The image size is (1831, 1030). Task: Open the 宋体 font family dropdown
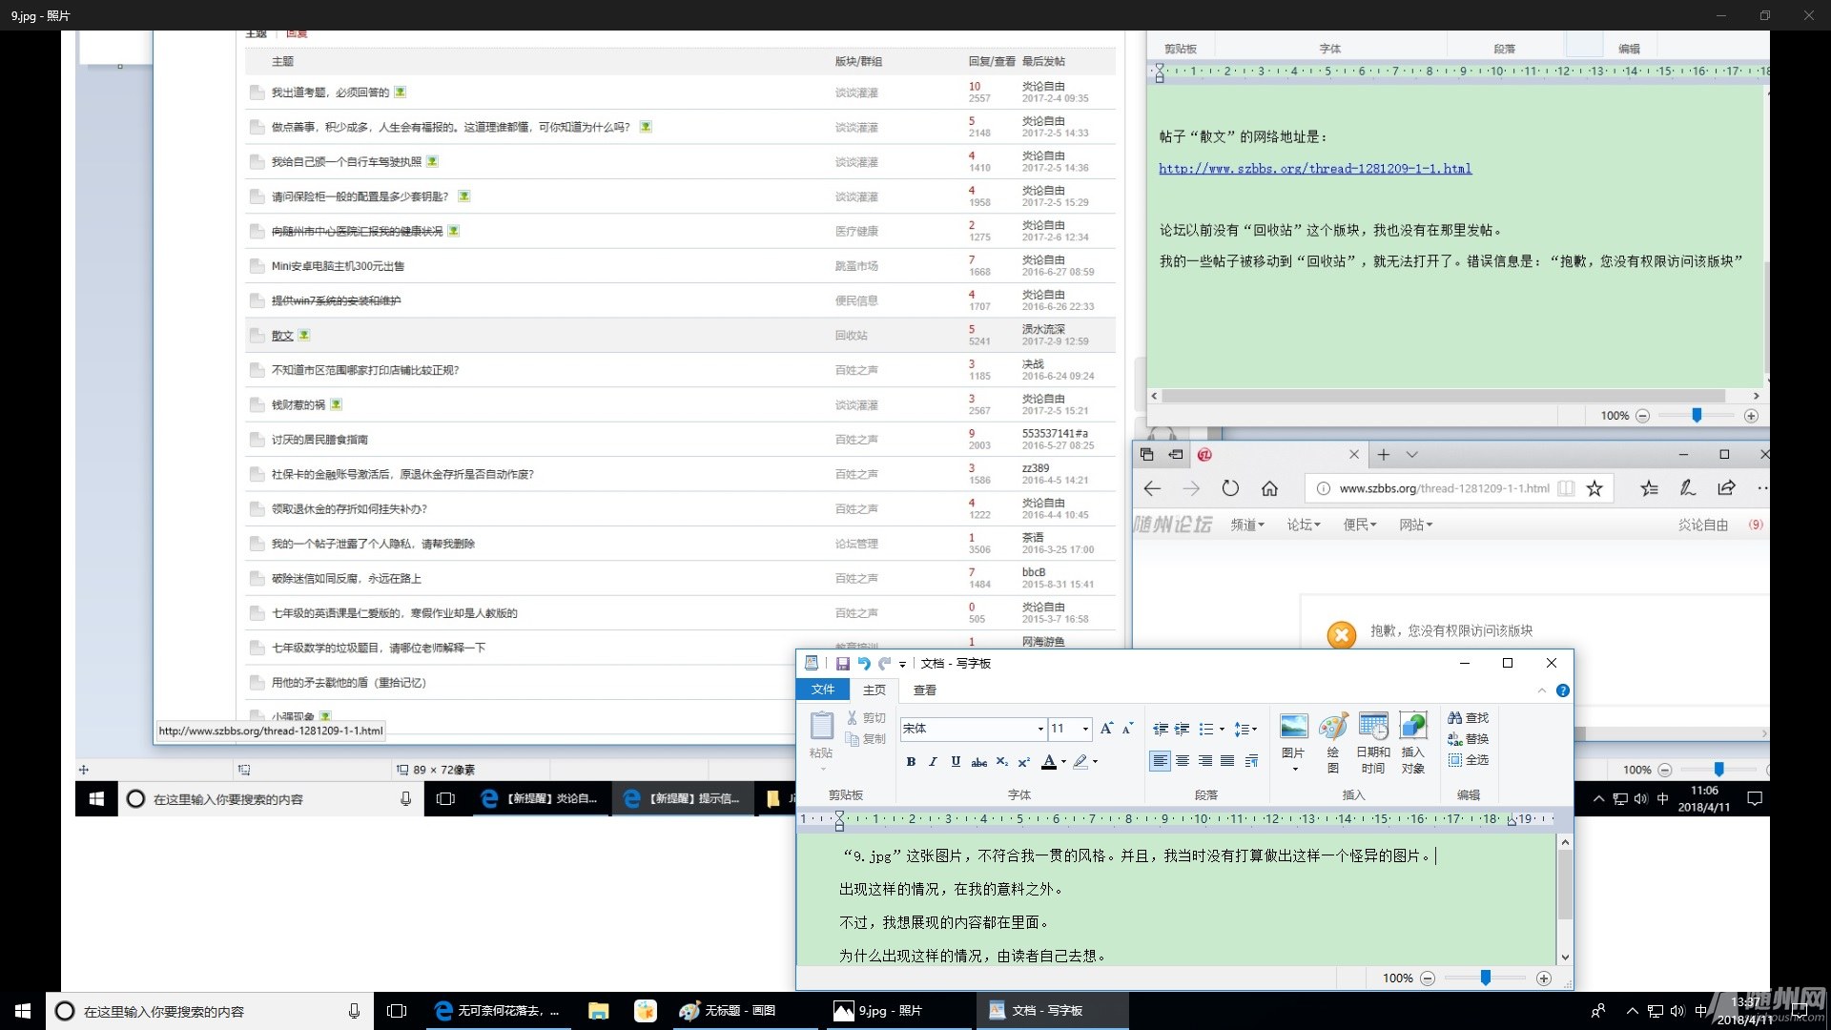1040,729
